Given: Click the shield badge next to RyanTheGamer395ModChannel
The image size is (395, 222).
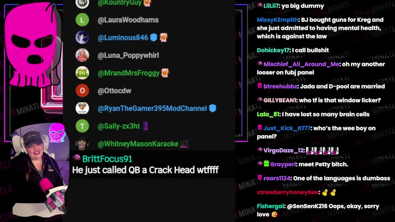Looking at the screenshot, I should (x=212, y=109).
